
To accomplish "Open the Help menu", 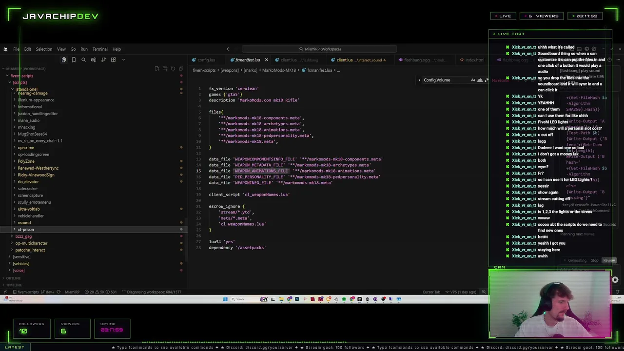I will pos(117,49).
